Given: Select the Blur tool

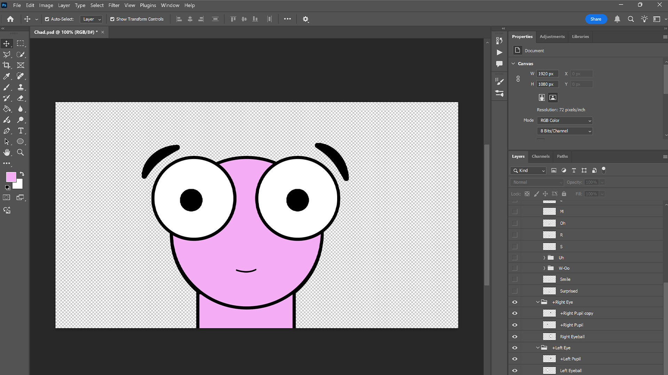Looking at the screenshot, I should click(x=21, y=109).
